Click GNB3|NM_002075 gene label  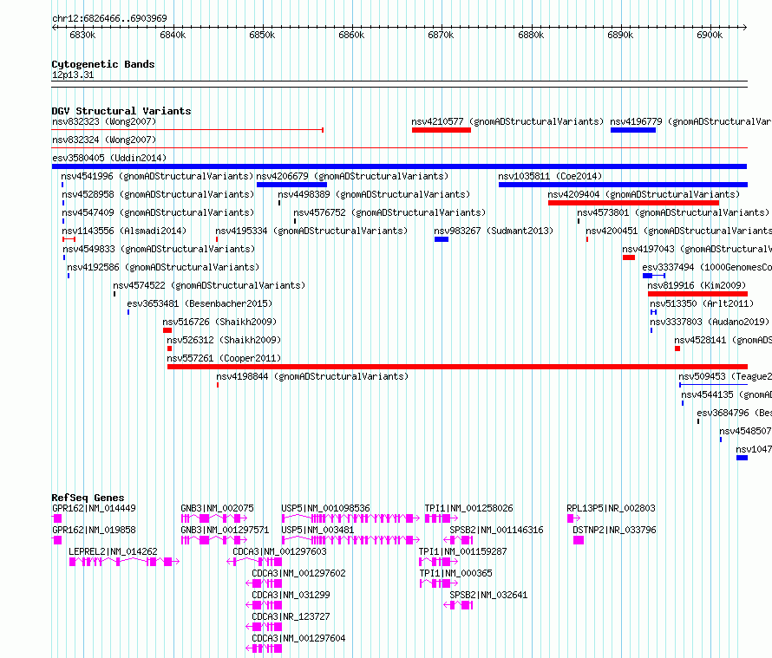click(217, 508)
